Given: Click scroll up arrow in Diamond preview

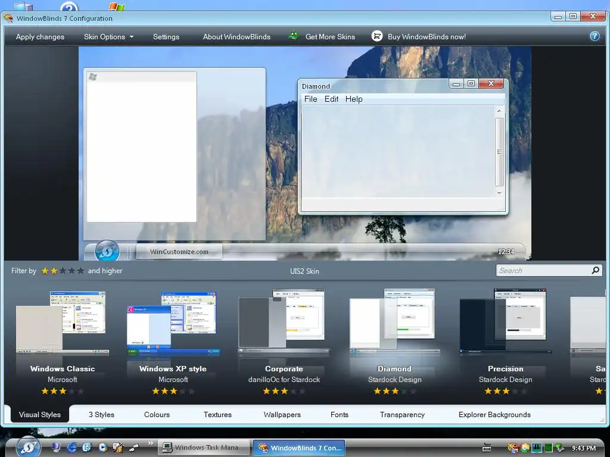Looking at the screenshot, I should pos(500,111).
